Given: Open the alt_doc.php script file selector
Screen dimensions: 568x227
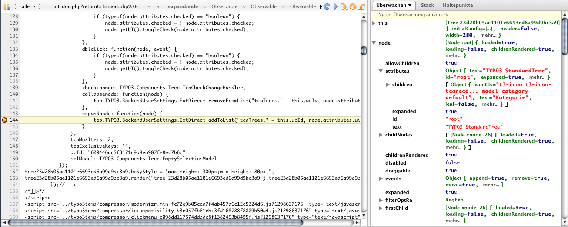Looking at the screenshot, I should coord(101,6).
